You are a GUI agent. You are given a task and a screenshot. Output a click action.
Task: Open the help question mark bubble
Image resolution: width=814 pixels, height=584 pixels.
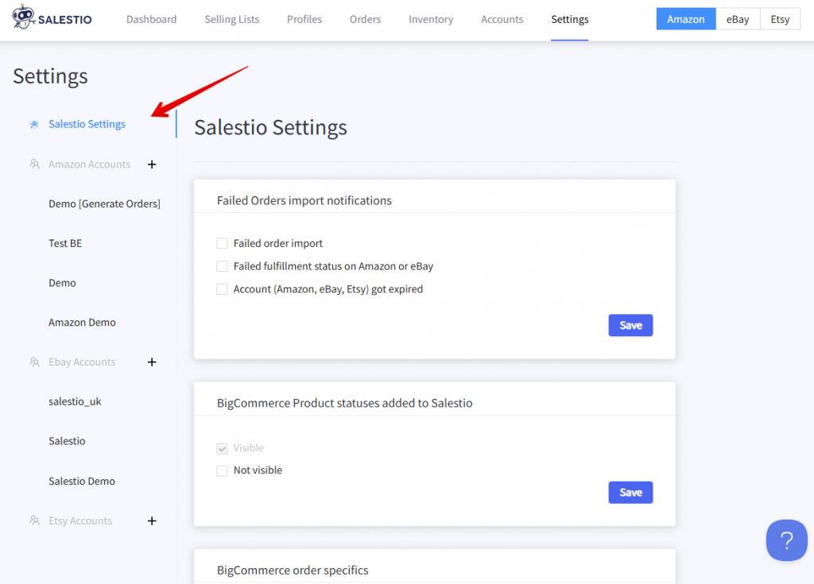coord(786,540)
